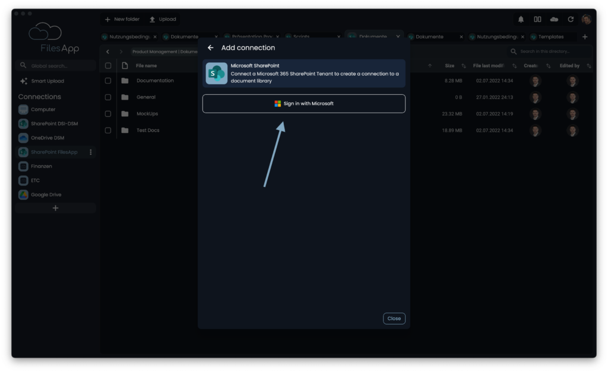This screenshot has width=608, height=372.
Task: Navigate forward in folder history
Action: click(121, 52)
